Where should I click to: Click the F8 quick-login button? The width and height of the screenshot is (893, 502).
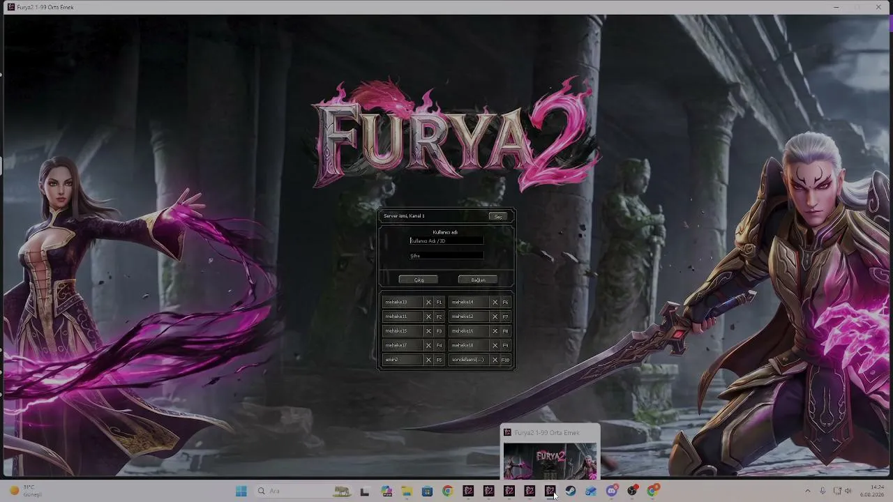(505, 331)
